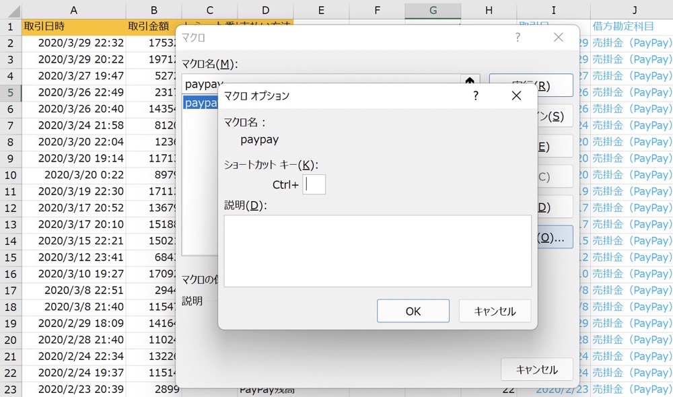This screenshot has height=397, width=673.
Task: Click the Run (R) button in Macro dialog
Action: [x=555, y=85]
